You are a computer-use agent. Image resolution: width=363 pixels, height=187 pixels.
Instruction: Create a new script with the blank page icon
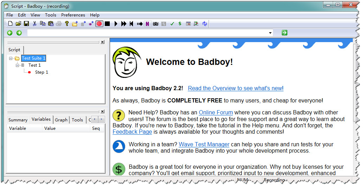[10, 24]
